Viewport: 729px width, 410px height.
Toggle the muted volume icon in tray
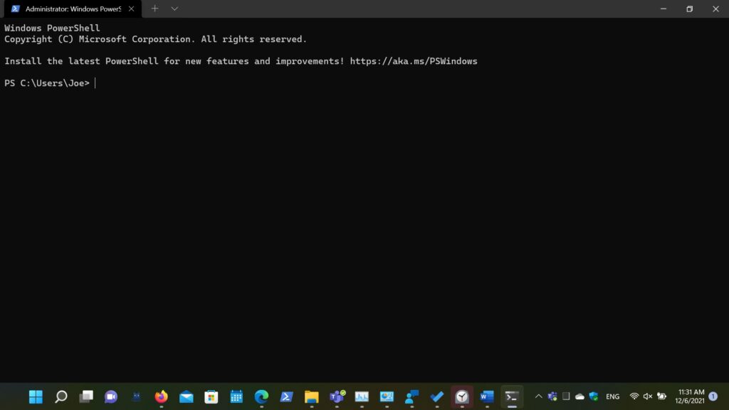[x=648, y=396]
